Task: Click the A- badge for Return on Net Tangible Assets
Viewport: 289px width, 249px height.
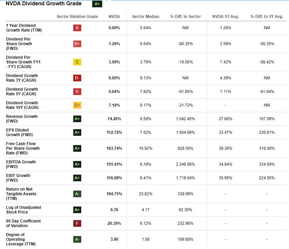Action: tap(77, 194)
